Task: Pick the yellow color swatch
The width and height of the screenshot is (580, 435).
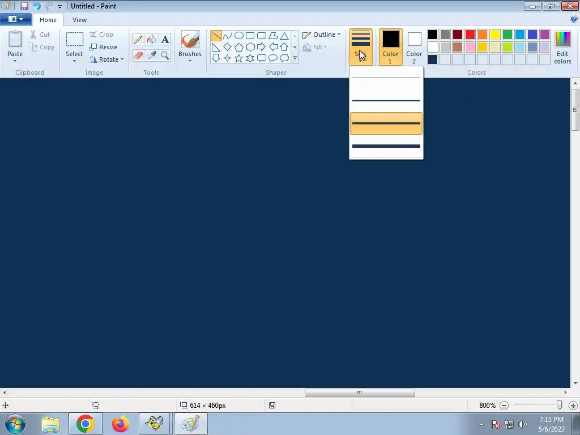Action: (495, 35)
